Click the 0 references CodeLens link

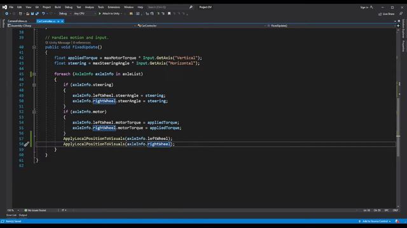(82, 42)
